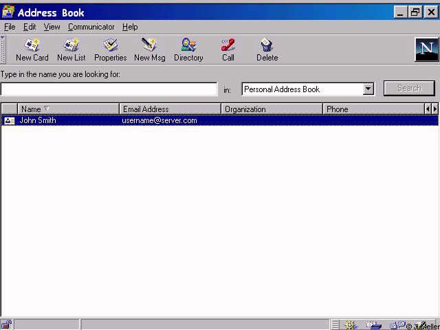Viewport: 440px width, 330px height.
Task: Click the Search button
Action: [409, 89]
